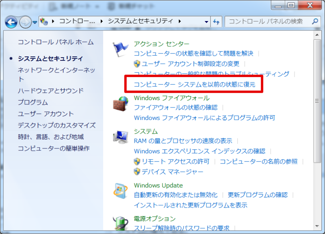
Task: Maximize the Control Panel window
Action: [x=291, y=5]
